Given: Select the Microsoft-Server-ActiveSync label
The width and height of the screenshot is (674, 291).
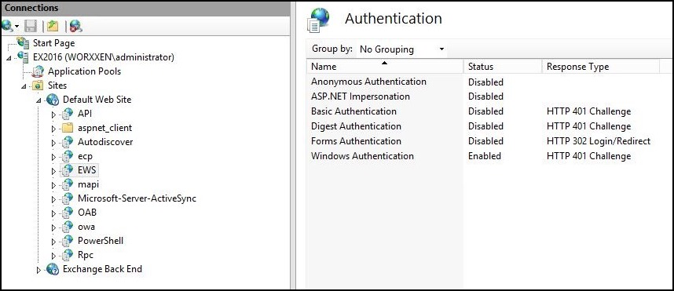Looking at the screenshot, I should tap(137, 198).
